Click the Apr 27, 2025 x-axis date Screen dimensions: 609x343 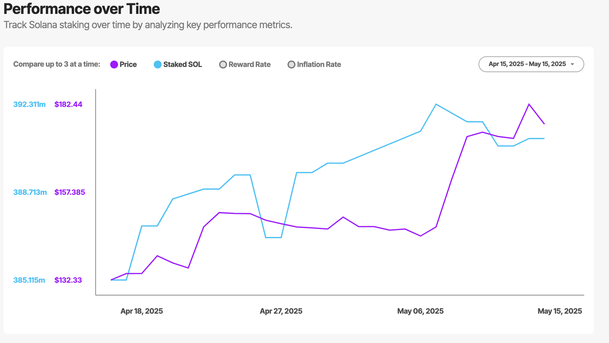[281, 311]
